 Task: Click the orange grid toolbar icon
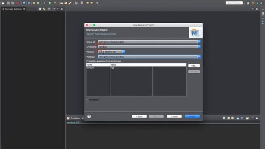[34, 3]
